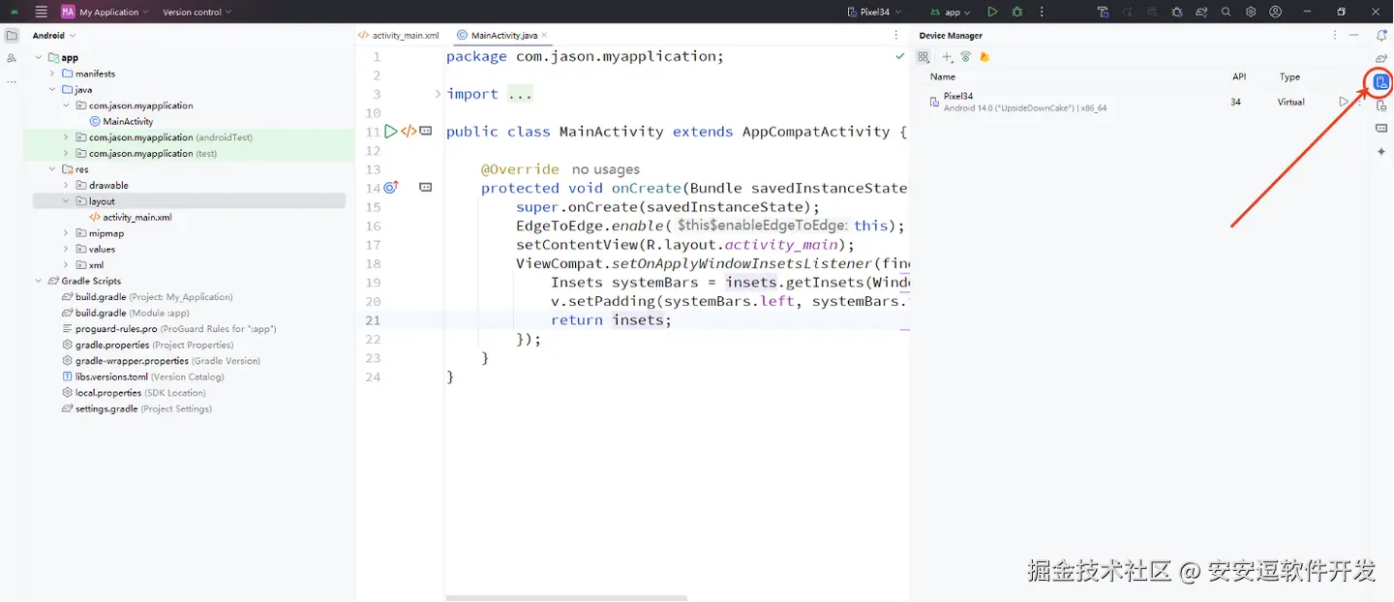
Task: Open build.gradle (Project: My_Application)
Action: point(147,297)
